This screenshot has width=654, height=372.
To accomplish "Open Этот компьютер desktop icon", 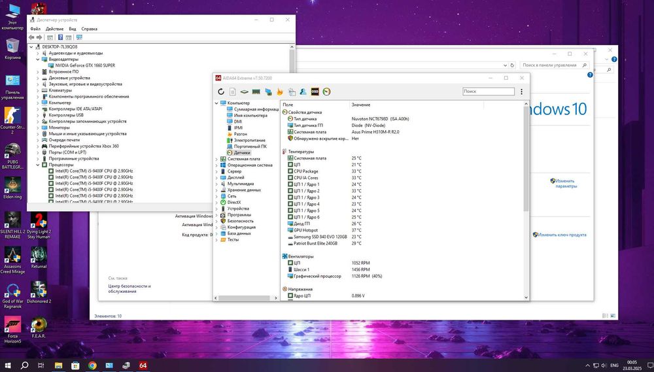I will [12, 17].
